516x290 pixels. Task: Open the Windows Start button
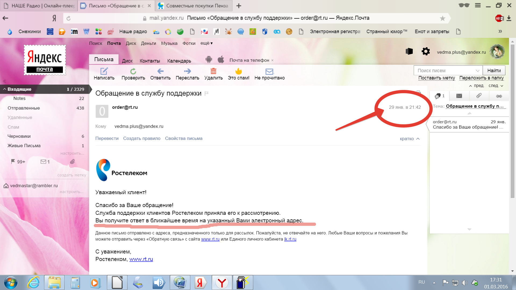click(x=10, y=282)
